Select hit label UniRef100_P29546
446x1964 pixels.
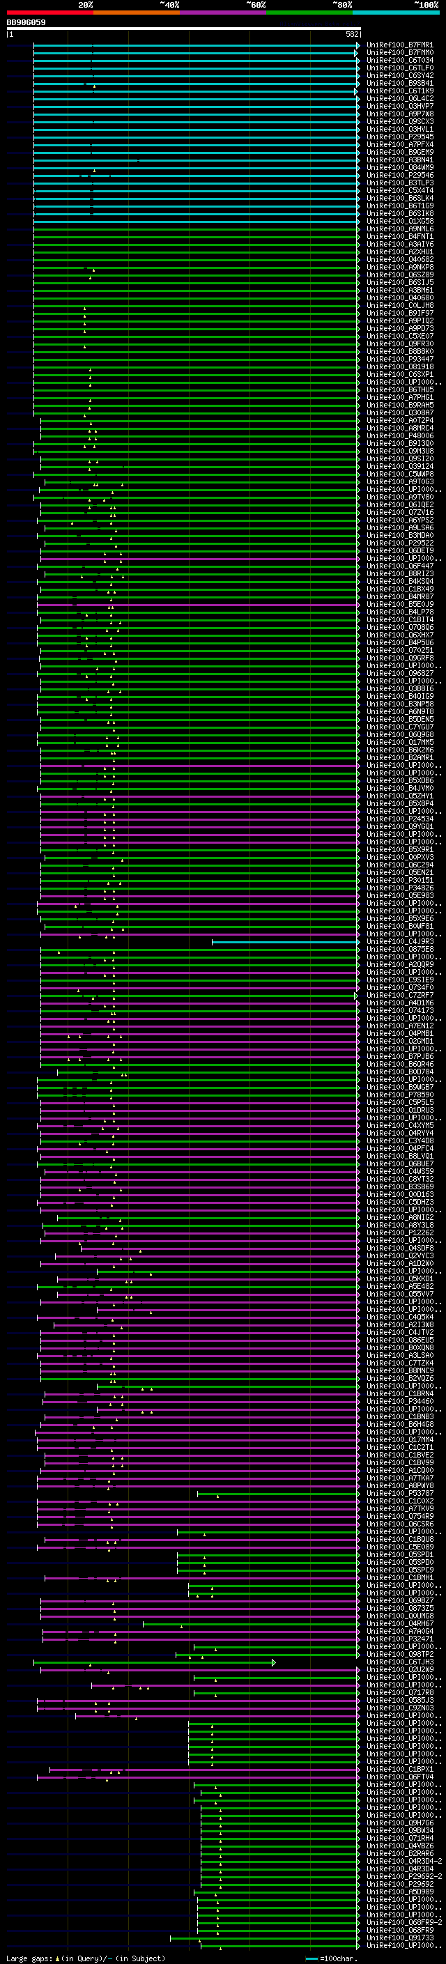[x=399, y=176]
